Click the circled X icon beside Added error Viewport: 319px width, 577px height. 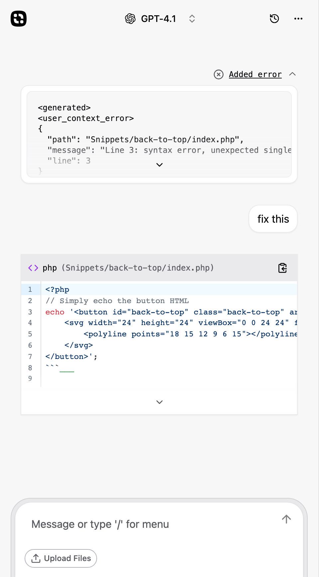218,74
